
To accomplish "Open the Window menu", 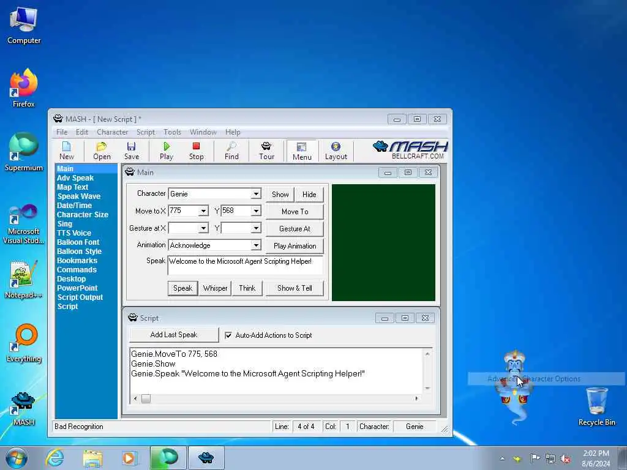I will click(x=203, y=132).
